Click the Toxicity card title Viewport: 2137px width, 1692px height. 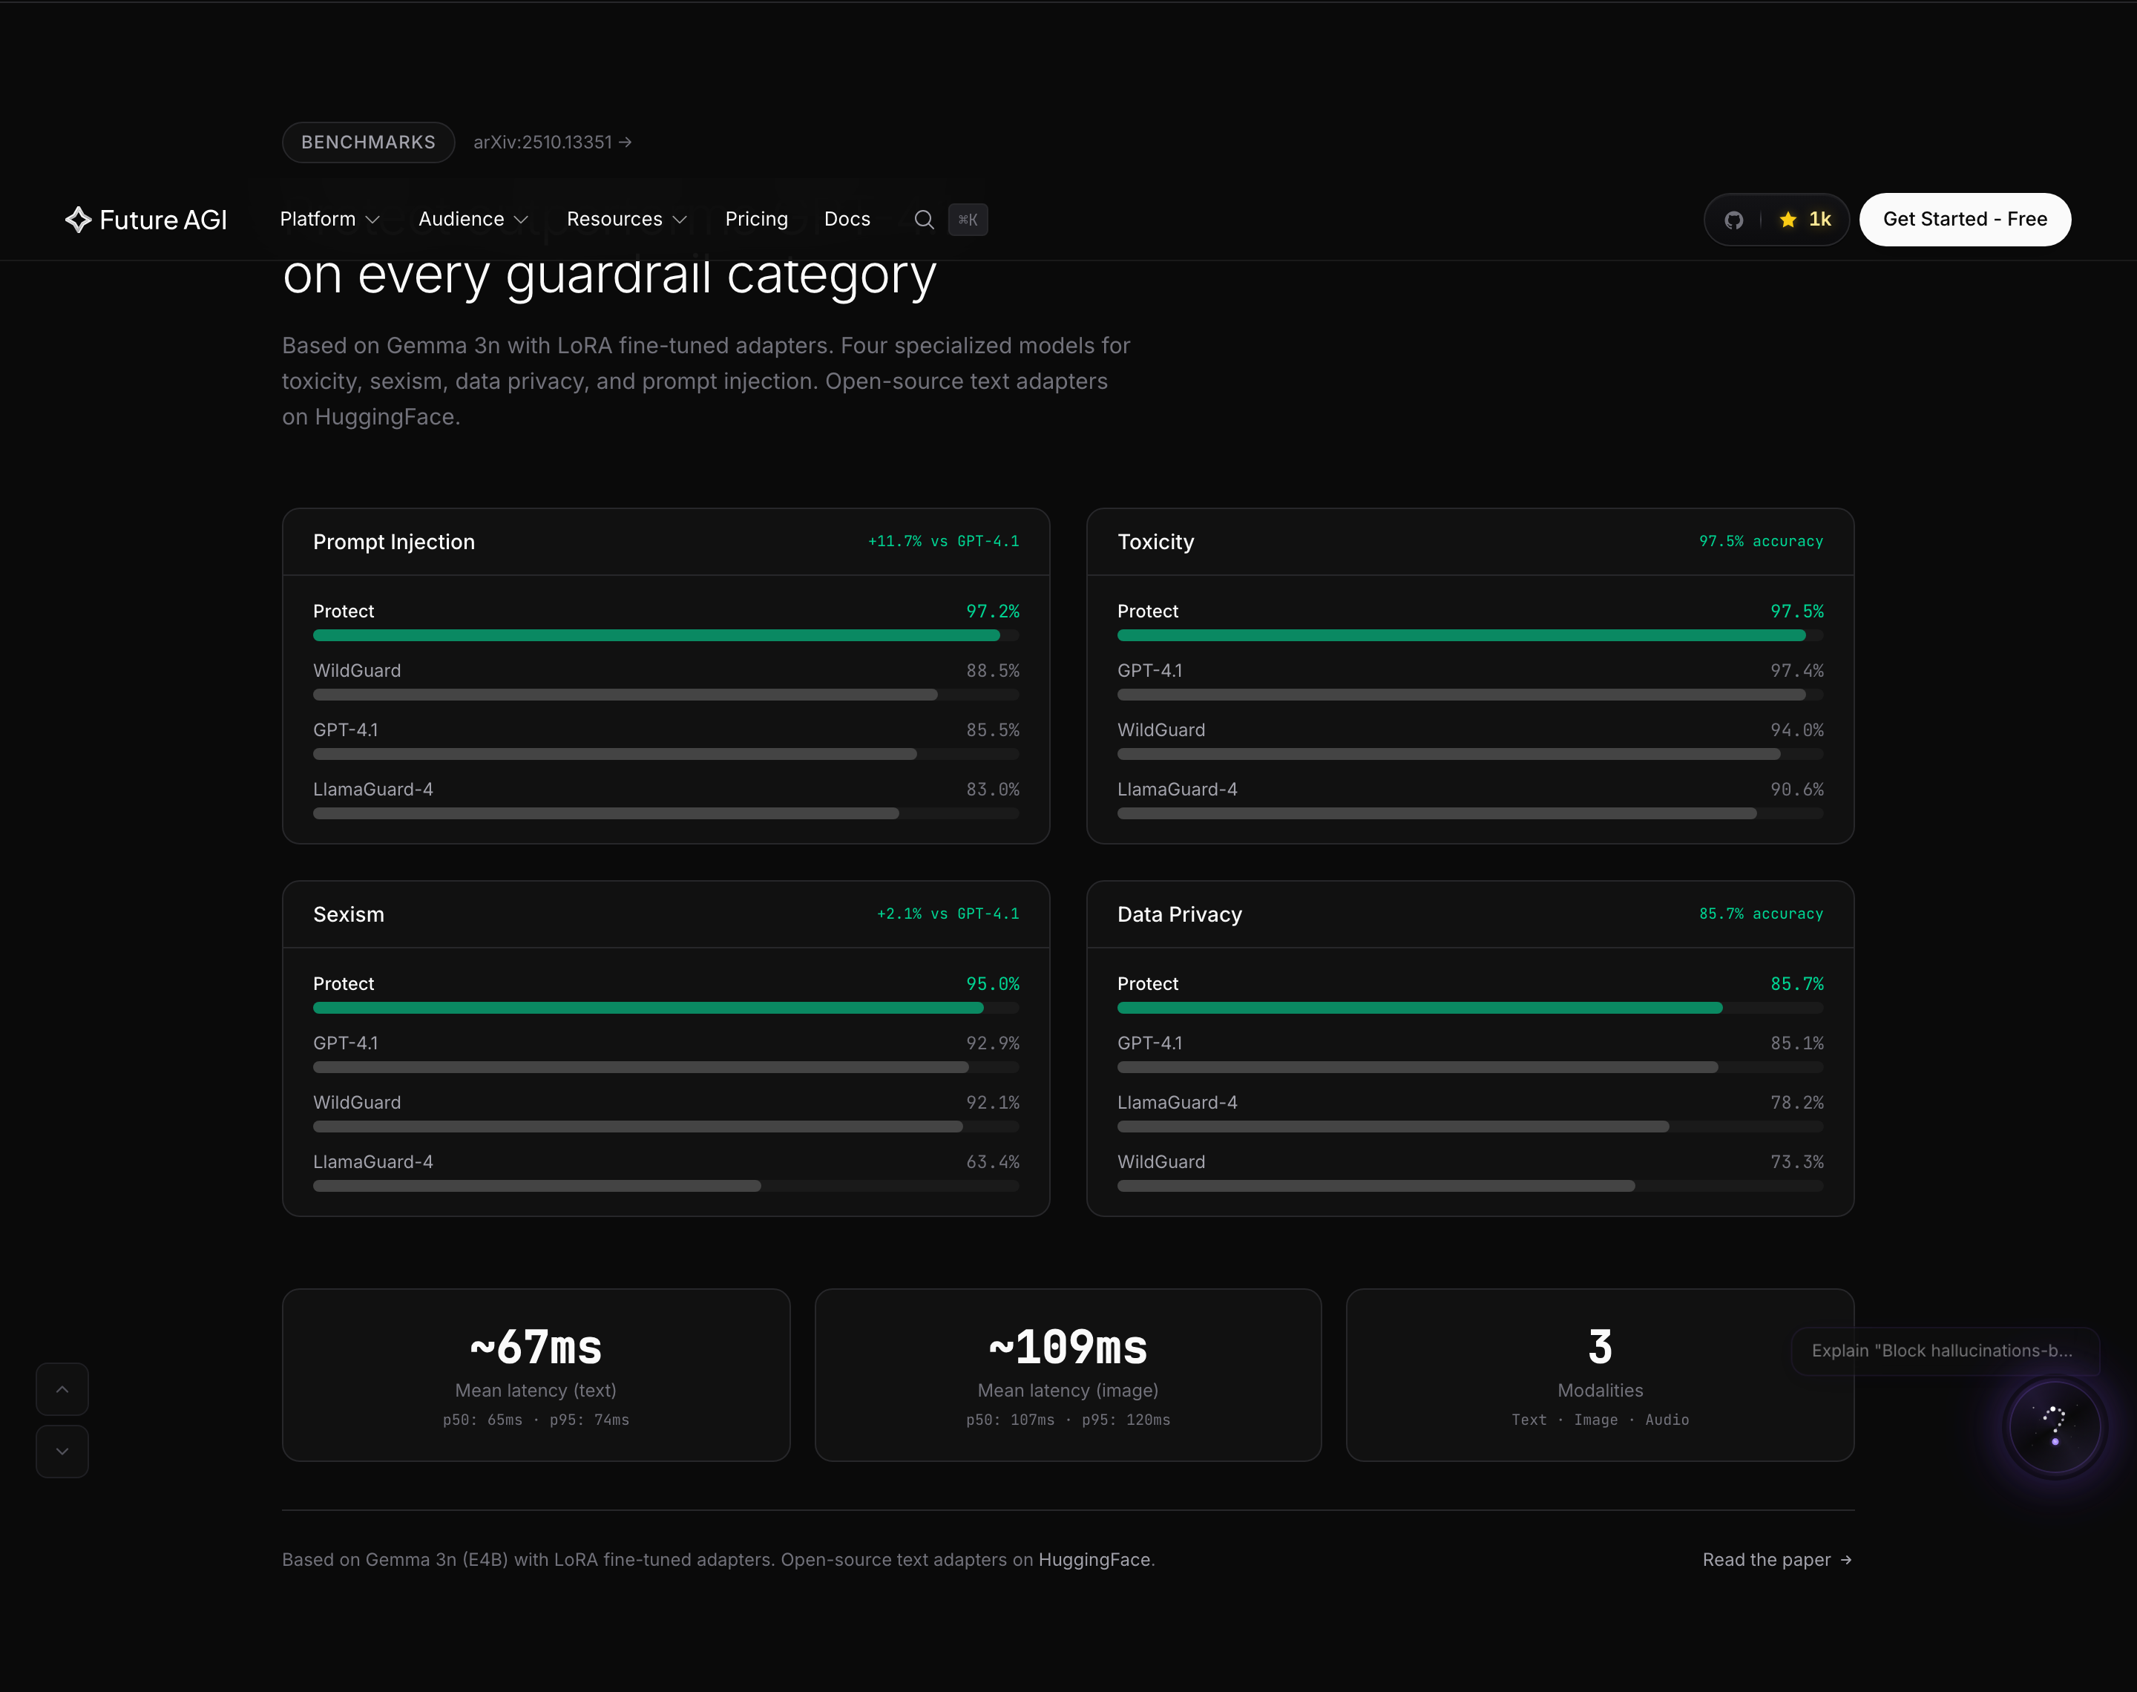click(1155, 542)
